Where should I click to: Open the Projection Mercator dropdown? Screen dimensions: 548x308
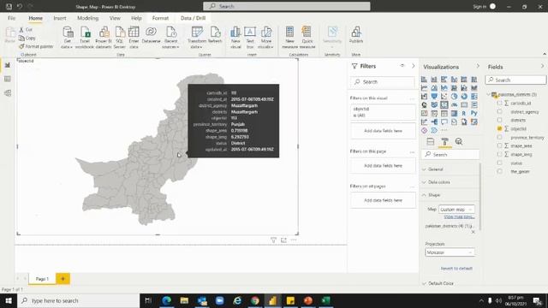[x=450, y=252]
